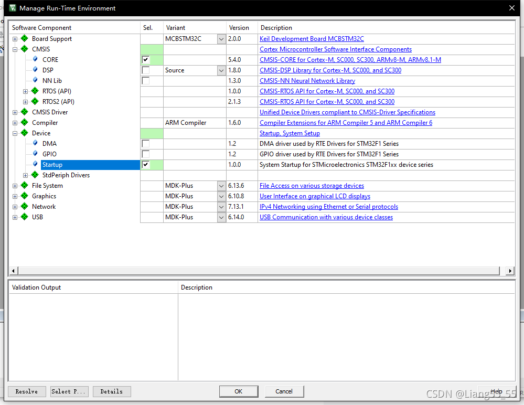
Task: Click the horizontal scrollbar right arrow
Action: pyautogui.click(x=510, y=271)
